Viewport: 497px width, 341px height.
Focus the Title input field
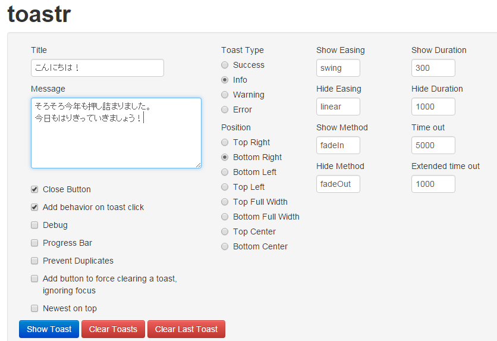point(97,68)
